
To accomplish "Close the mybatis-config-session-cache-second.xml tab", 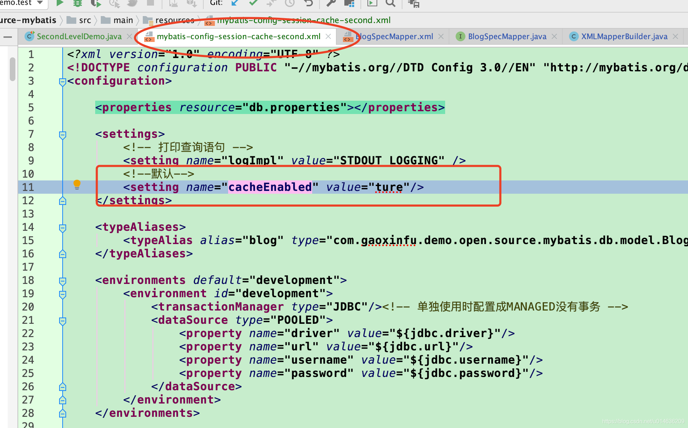I will (x=328, y=36).
